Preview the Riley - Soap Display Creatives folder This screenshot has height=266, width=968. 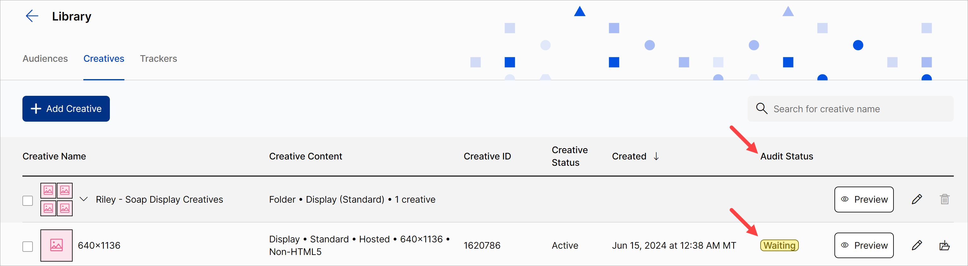point(863,199)
